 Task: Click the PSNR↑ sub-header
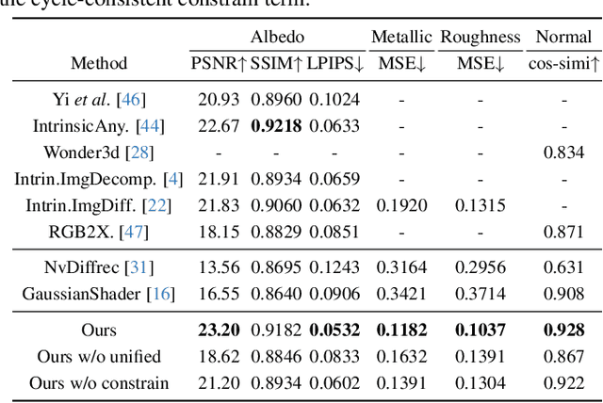[219, 64]
